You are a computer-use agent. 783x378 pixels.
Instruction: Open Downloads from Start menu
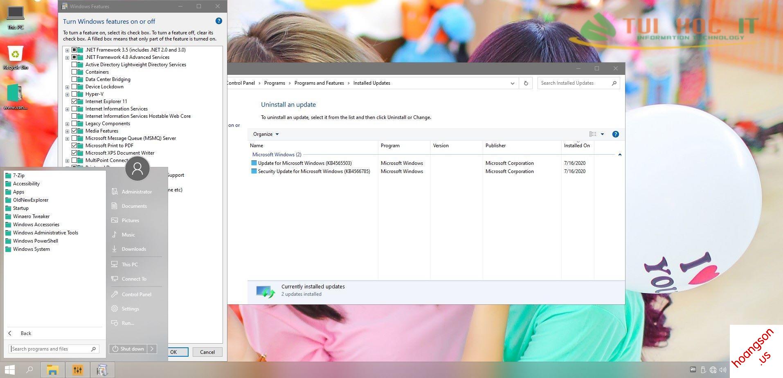133,249
